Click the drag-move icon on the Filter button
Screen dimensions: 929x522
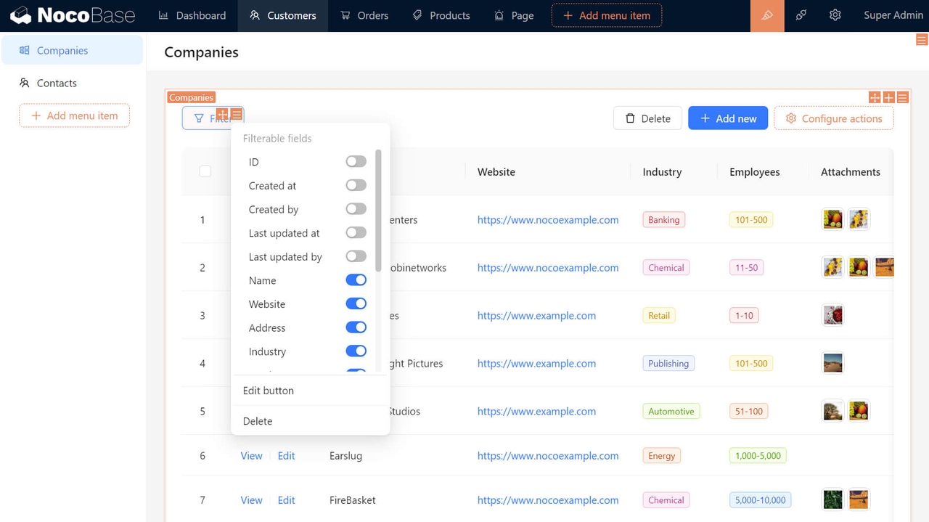click(x=222, y=114)
